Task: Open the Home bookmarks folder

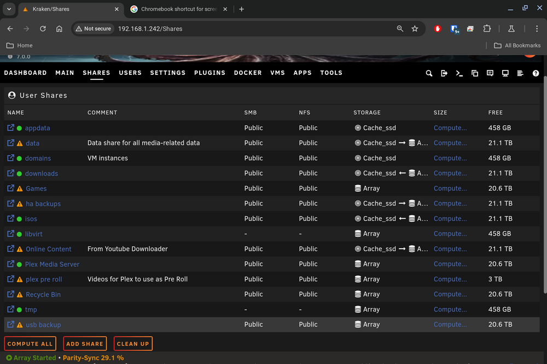Action: click(x=20, y=45)
